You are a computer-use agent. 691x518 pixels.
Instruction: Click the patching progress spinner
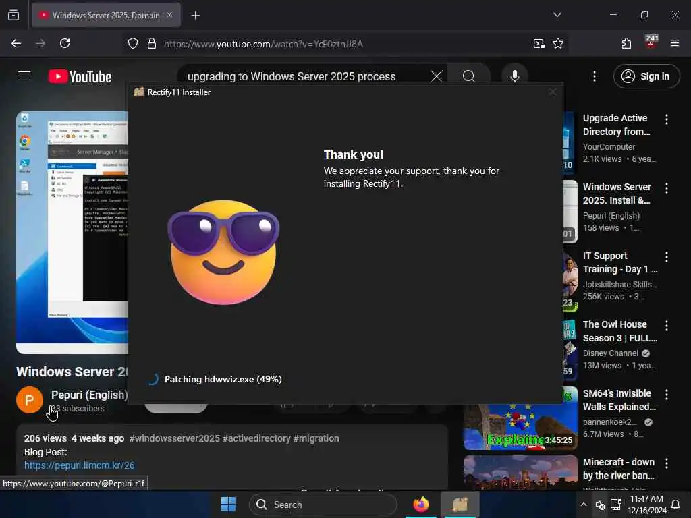pyautogui.click(x=153, y=379)
